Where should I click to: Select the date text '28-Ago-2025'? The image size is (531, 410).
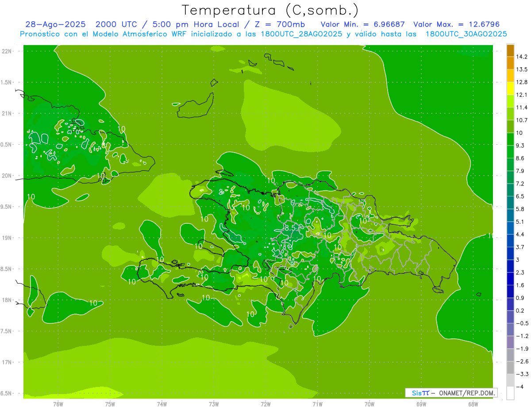coord(55,24)
